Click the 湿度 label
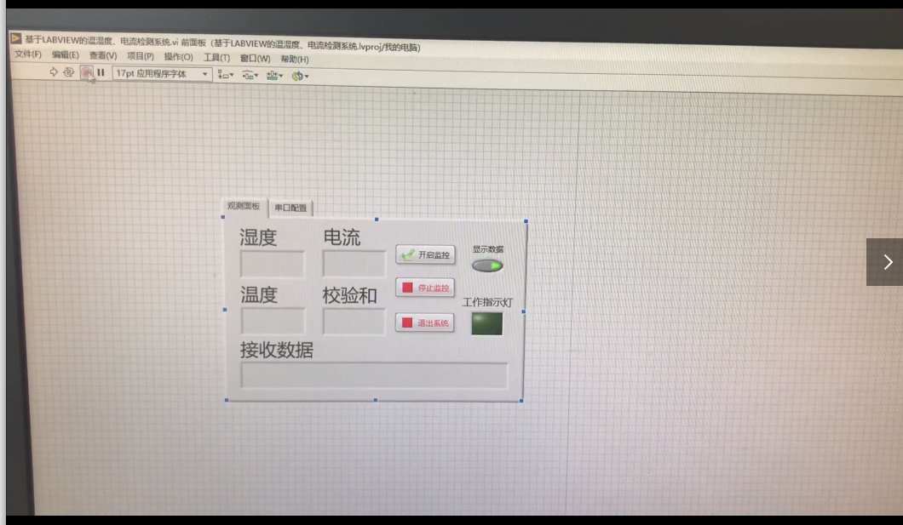This screenshot has width=903, height=525. [259, 237]
